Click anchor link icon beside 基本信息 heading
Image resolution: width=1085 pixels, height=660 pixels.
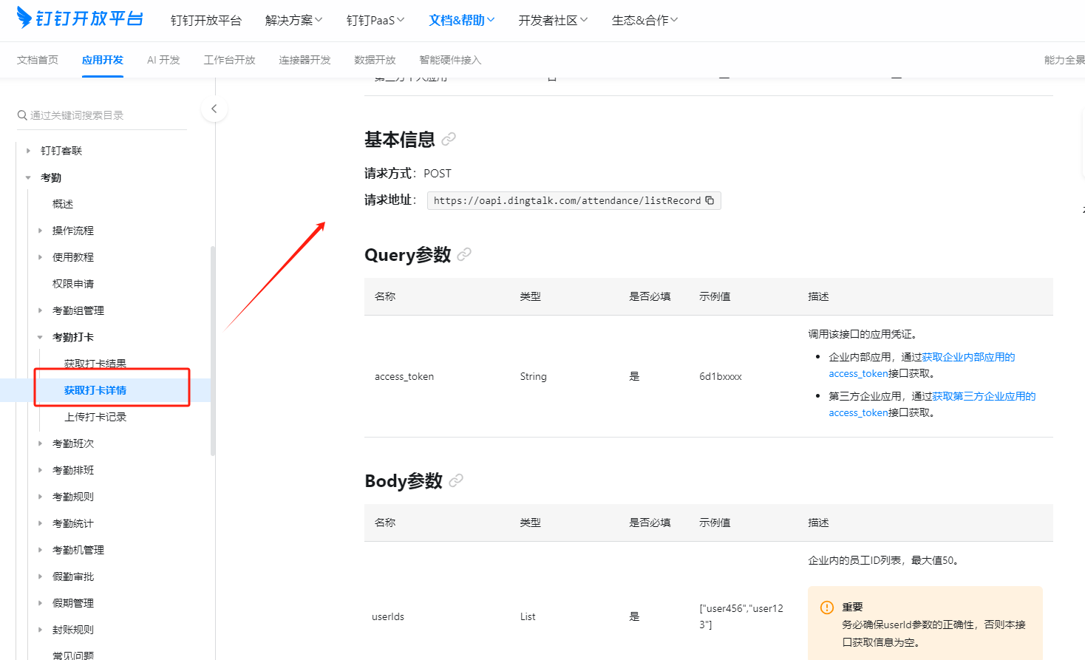(449, 139)
